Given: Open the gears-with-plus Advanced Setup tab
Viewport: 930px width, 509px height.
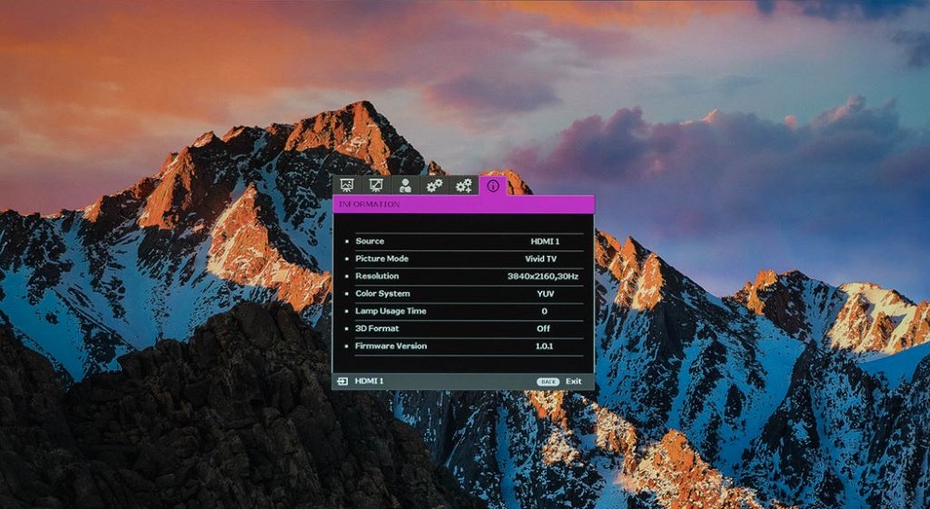Looking at the screenshot, I should (x=464, y=185).
